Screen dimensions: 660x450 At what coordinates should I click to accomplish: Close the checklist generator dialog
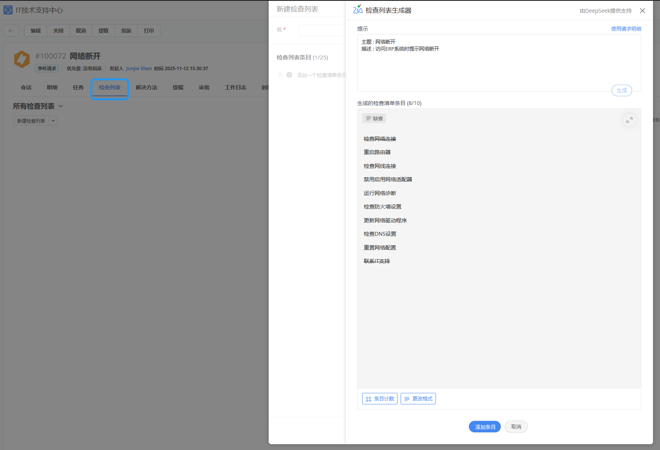tap(642, 11)
